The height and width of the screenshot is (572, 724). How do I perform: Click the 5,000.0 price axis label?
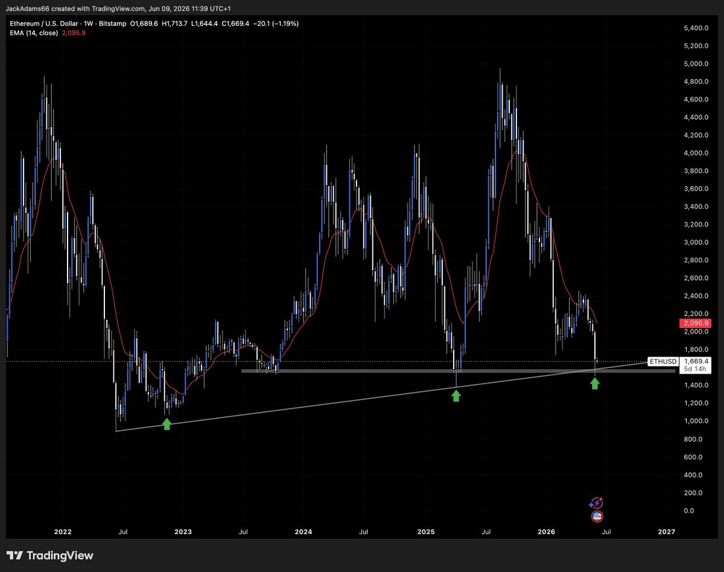point(696,64)
